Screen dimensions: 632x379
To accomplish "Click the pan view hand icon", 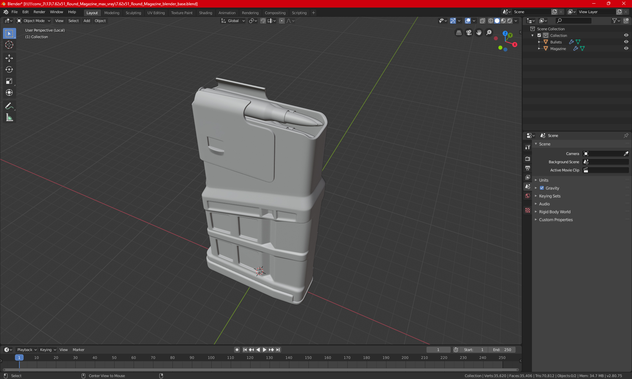I will (479, 33).
